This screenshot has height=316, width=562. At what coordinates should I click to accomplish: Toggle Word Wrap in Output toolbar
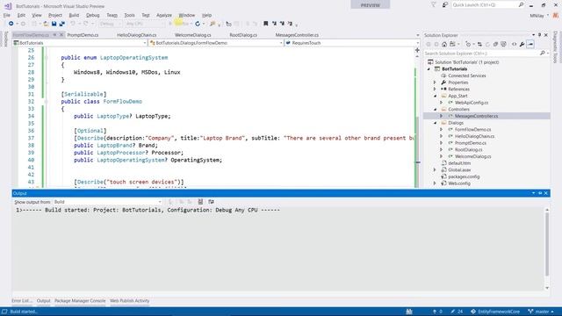click(x=211, y=202)
